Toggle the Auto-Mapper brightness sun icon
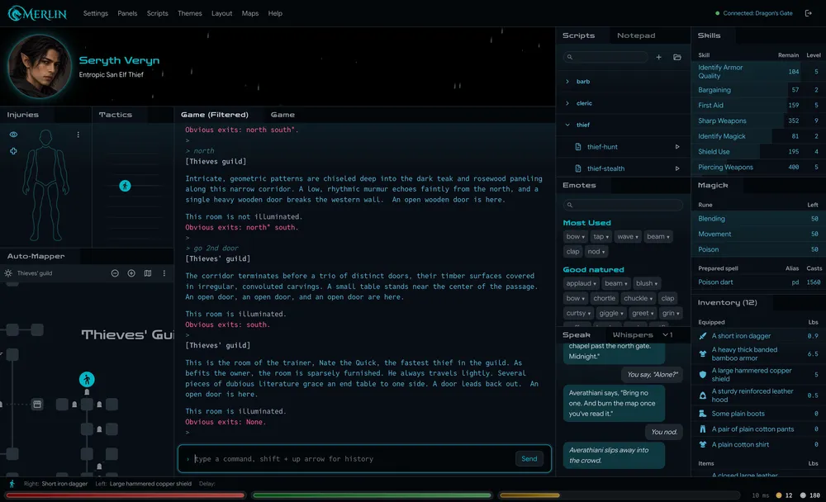Viewport: 826px width, 502px height. [x=8, y=273]
